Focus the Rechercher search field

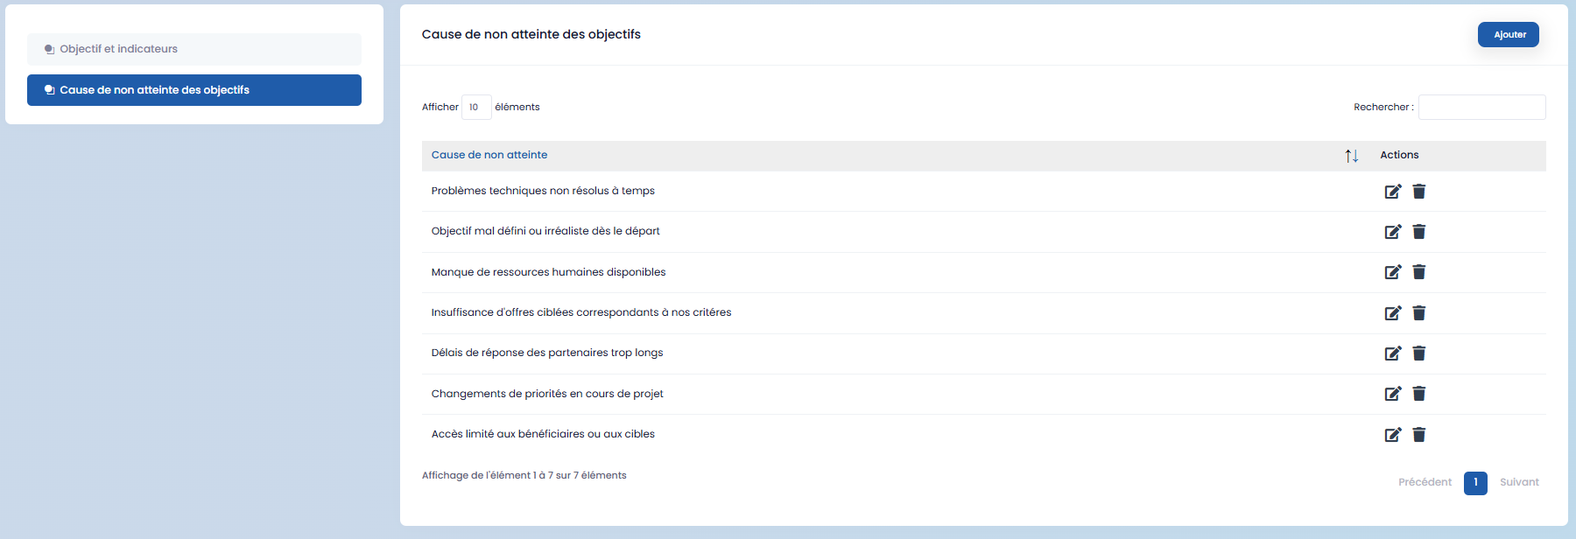pos(1481,108)
